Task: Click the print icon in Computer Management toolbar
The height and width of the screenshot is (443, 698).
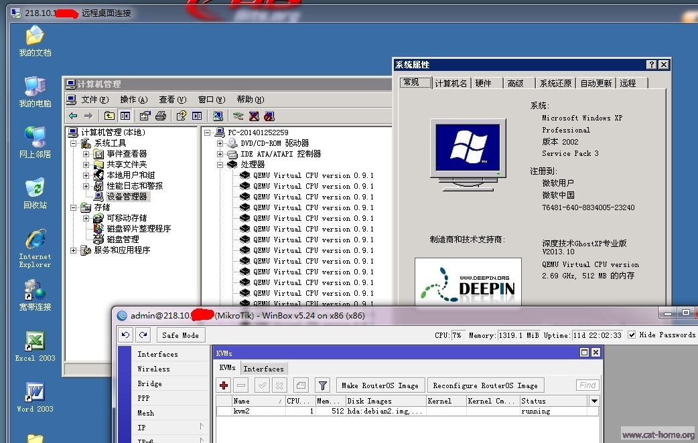Action: (161, 116)
